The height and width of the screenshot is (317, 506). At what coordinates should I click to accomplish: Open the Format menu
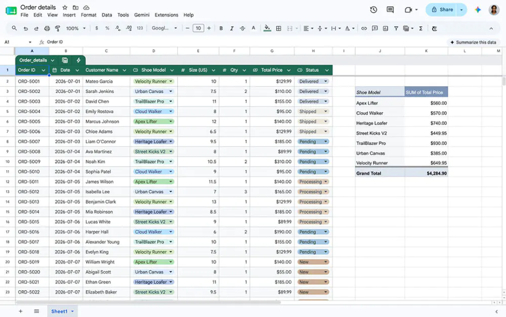pyautogui.click(x=89, y=15)
